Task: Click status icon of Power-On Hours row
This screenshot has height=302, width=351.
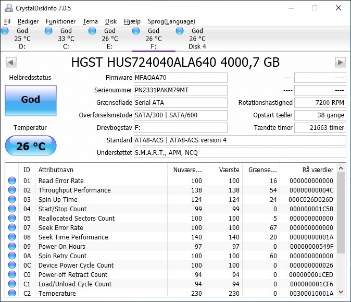Action: (x=12, y=246)
